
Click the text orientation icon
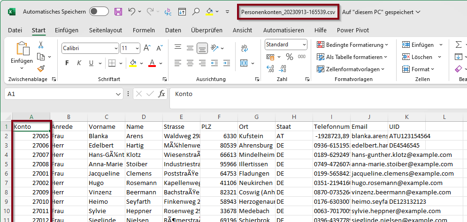(214, 48)
